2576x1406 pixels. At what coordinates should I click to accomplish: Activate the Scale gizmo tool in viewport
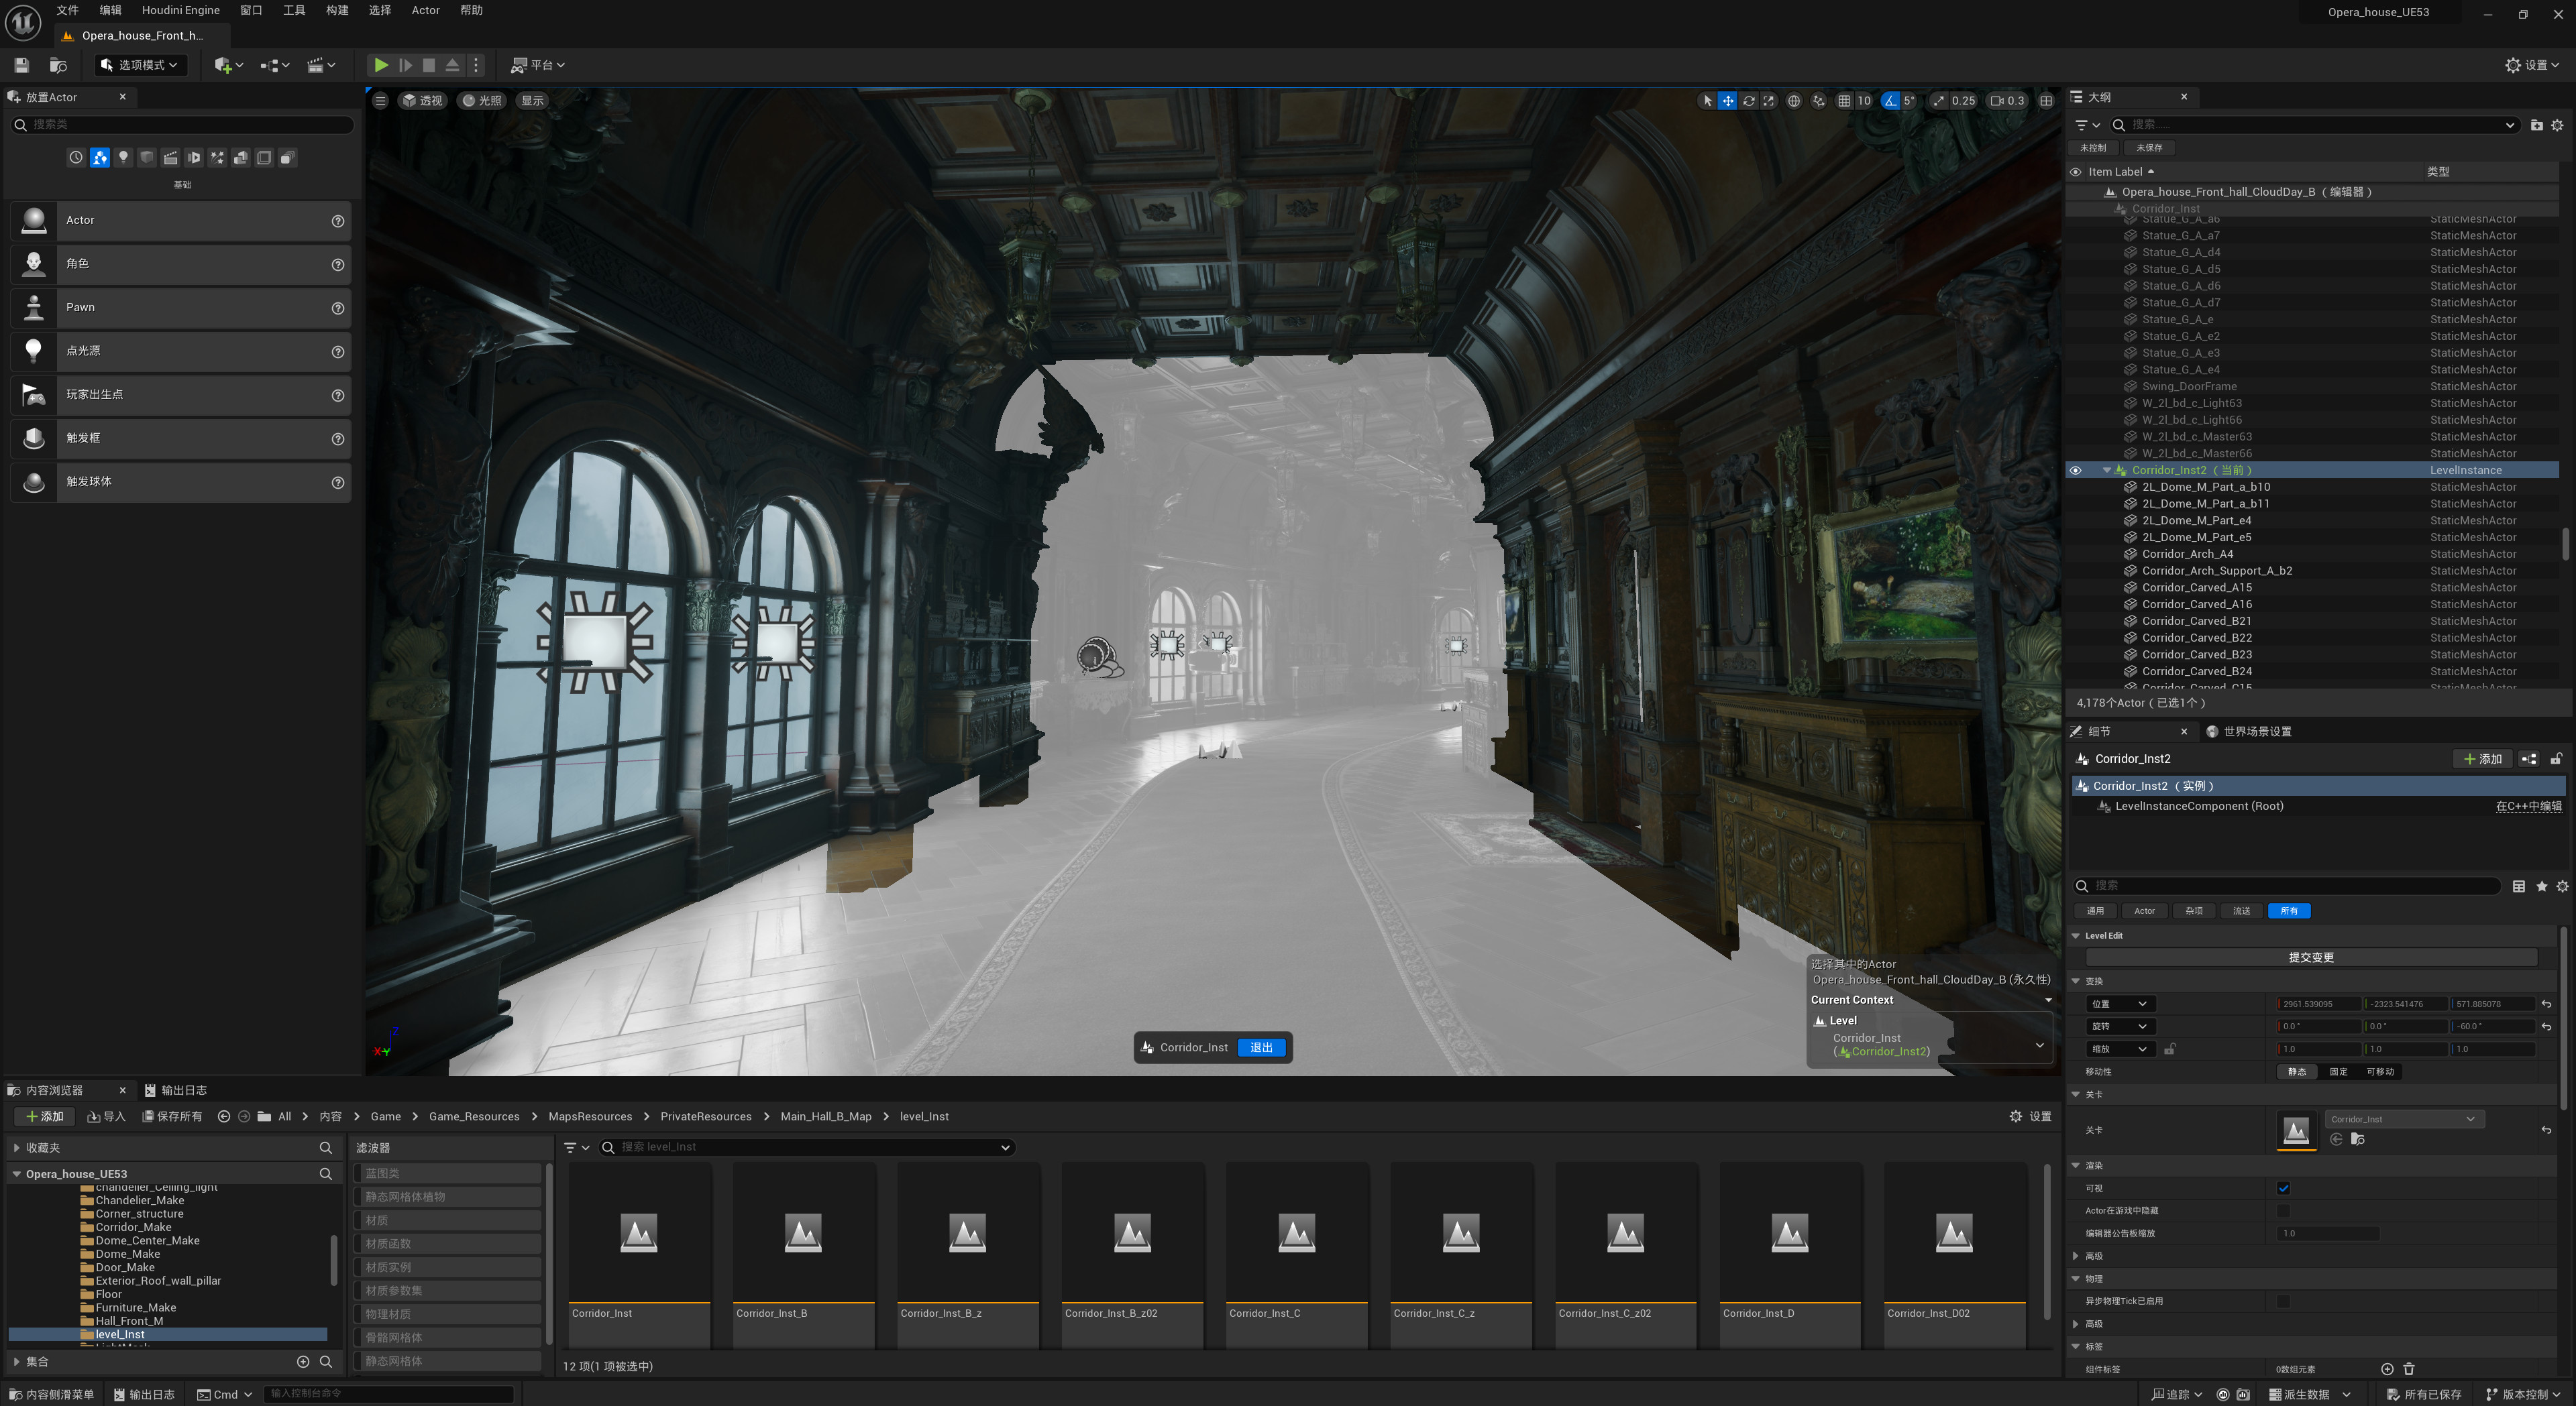click(x=1769, y=101)
